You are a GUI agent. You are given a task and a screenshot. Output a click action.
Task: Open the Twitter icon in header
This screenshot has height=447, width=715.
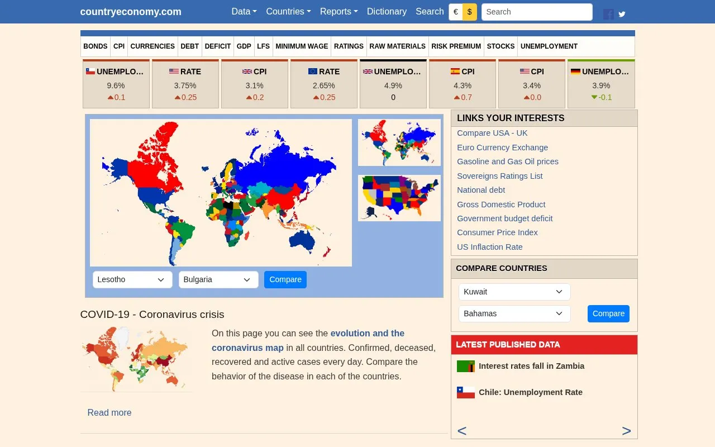pyautogui.click(x=622, y=15)
